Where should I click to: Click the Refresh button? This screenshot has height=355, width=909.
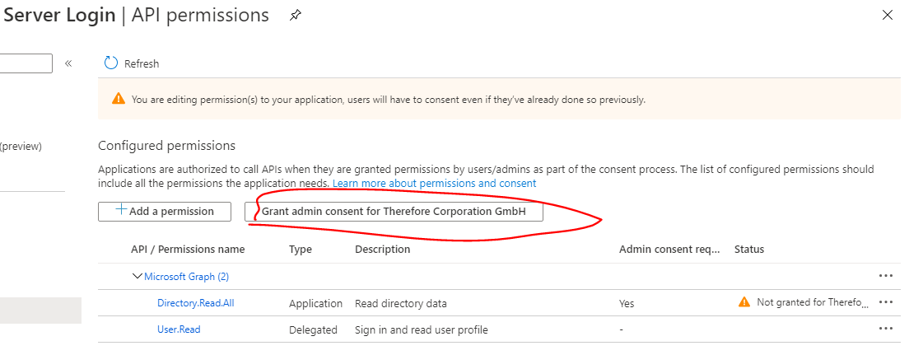tap(132, 63)
